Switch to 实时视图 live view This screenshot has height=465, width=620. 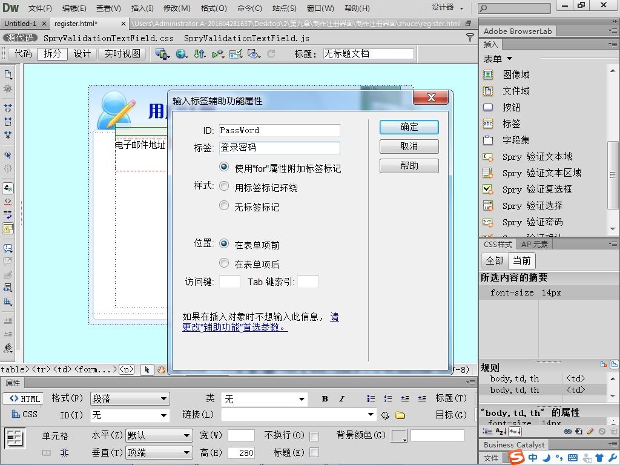point(122,53)
